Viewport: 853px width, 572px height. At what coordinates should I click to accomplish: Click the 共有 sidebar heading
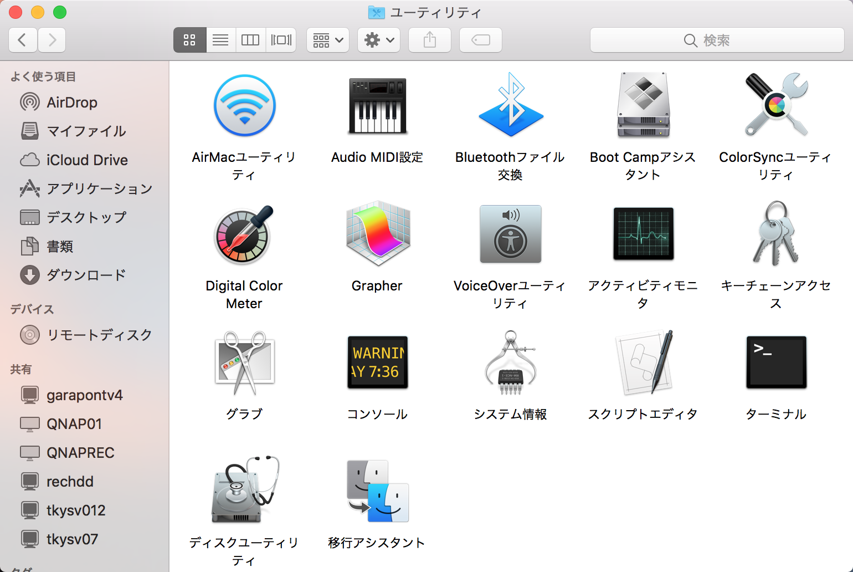[x=21, y=369]
